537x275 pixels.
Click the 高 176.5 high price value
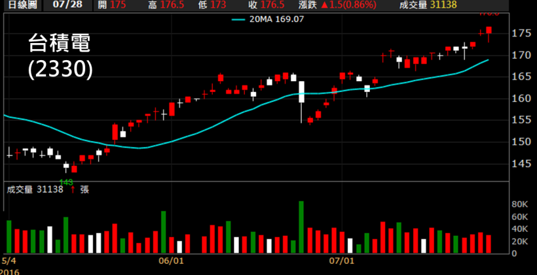click(165, 5)
